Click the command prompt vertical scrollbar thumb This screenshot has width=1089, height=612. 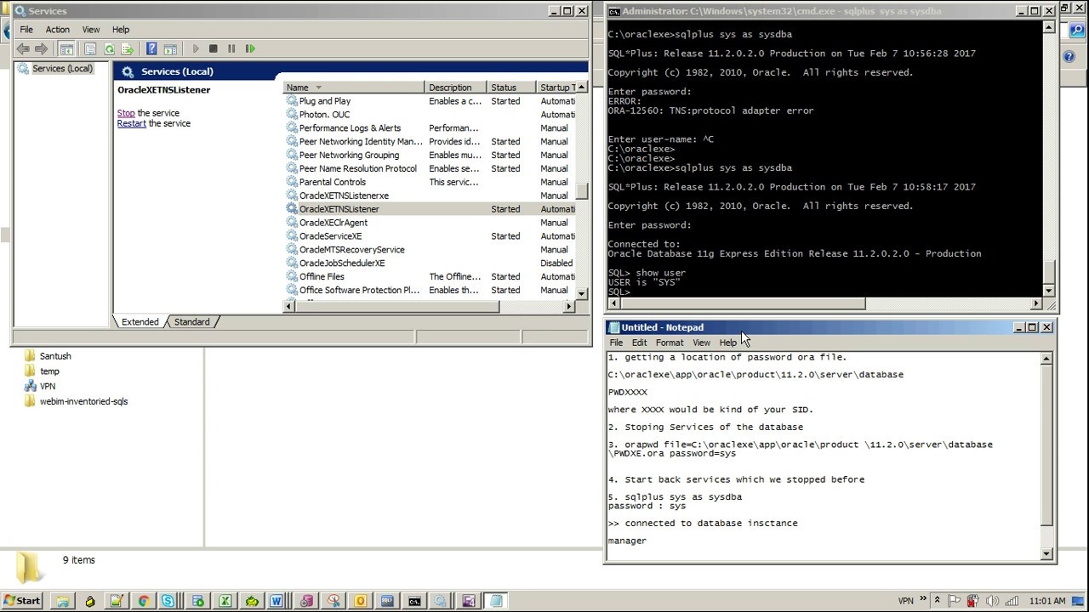tap(1050, 274)
